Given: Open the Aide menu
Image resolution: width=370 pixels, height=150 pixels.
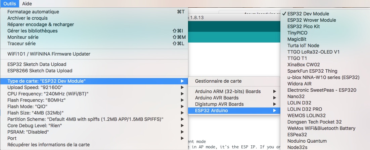Looking at the screenshot, I should point(27,4).
